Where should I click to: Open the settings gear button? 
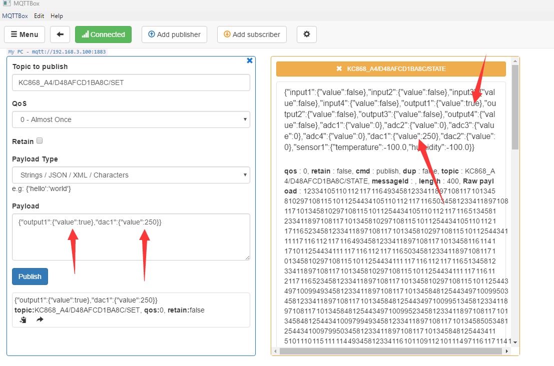pos(307,34)
